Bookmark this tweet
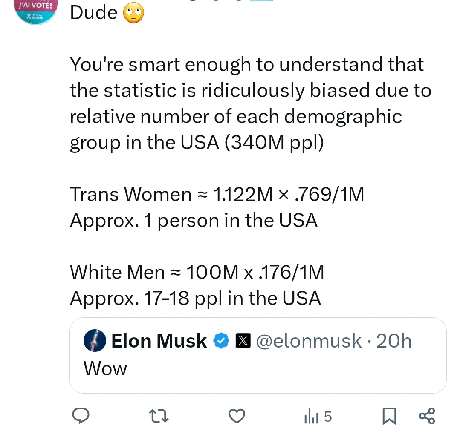This screenshot has height=437, width=460. 388,416
